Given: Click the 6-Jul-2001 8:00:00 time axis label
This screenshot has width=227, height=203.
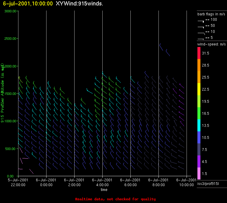Looking at the screenshot, I should pyautogui.click(x=158, y=182).
